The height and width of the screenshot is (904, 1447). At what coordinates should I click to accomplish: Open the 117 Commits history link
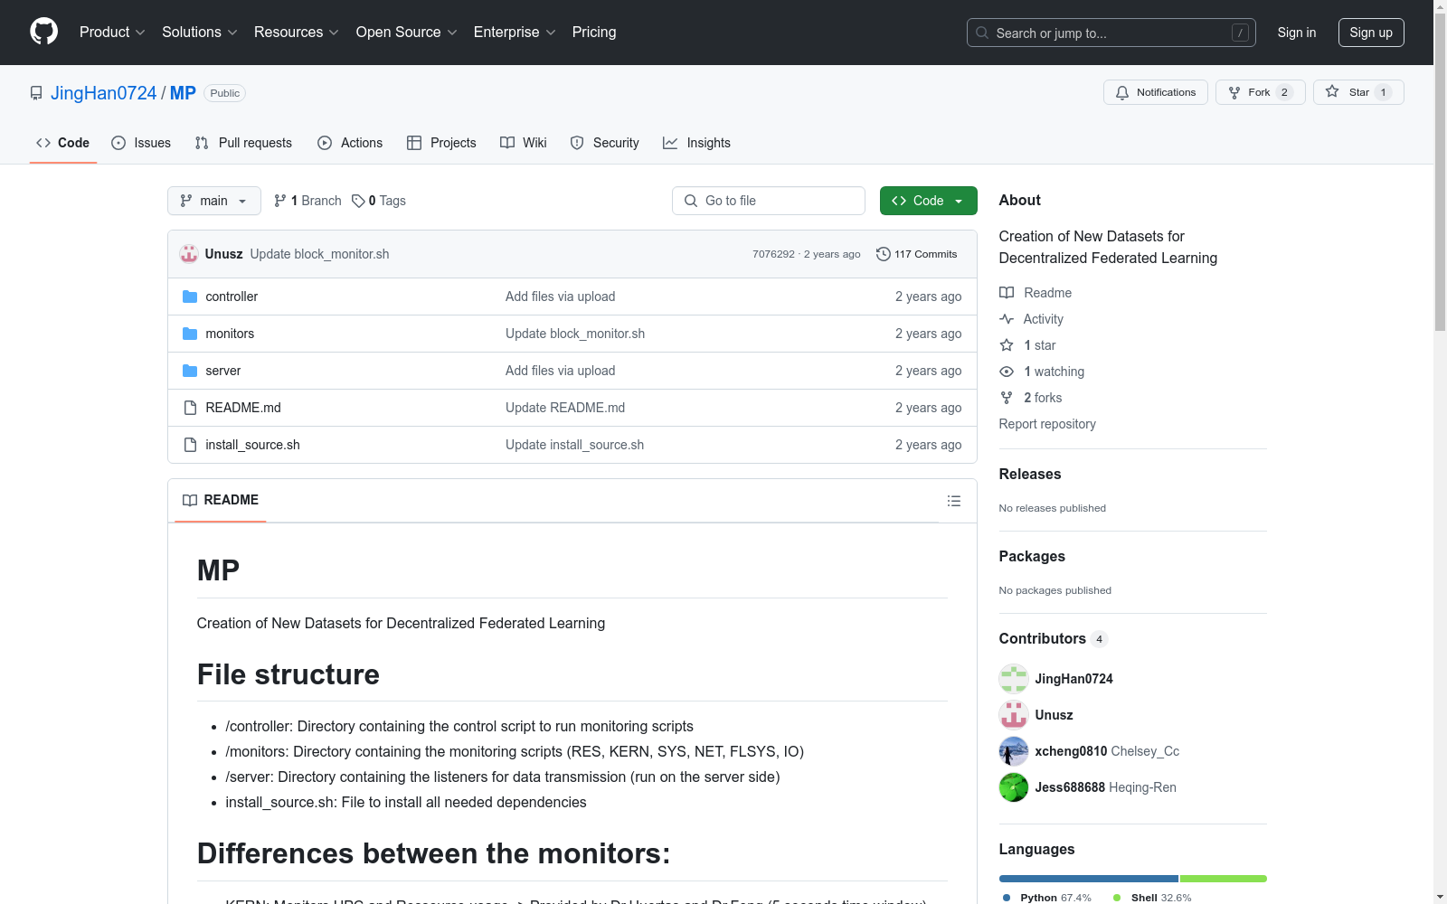coord(917,254)
